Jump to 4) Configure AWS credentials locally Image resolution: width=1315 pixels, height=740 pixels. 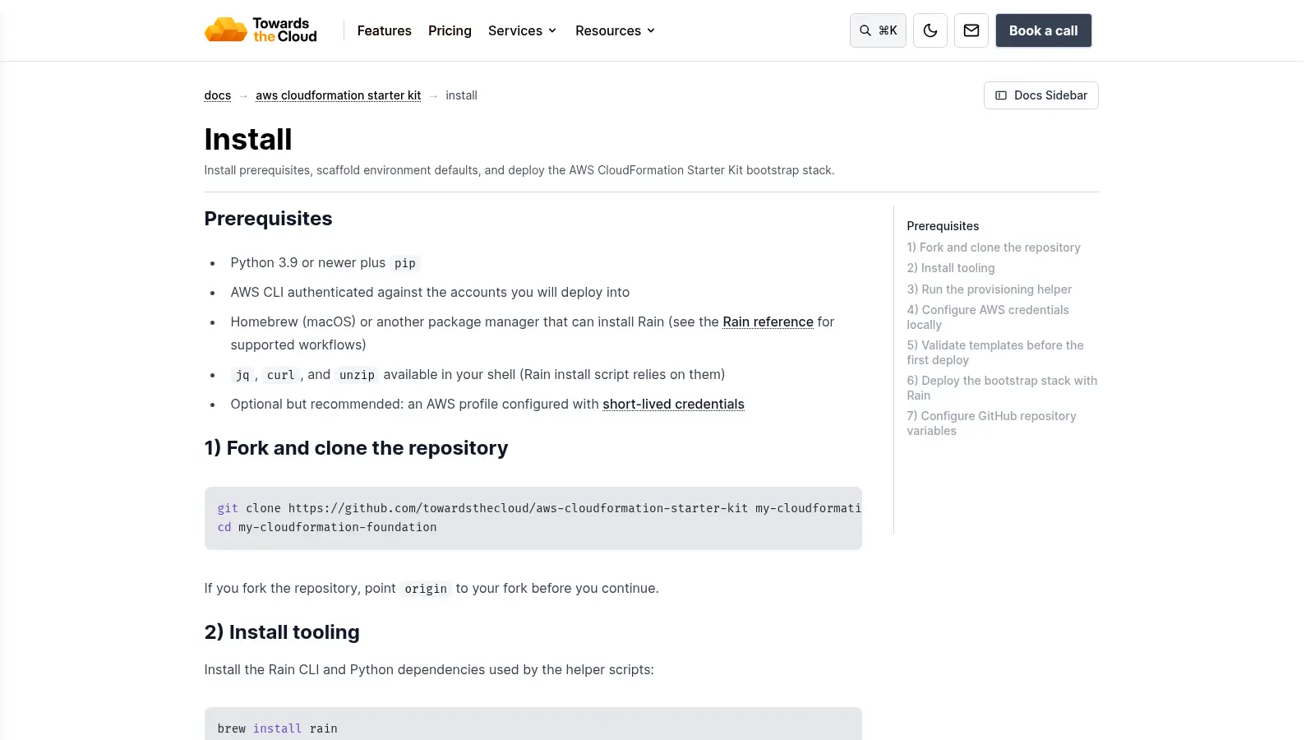pyautogui.click(x=988, y=317)
